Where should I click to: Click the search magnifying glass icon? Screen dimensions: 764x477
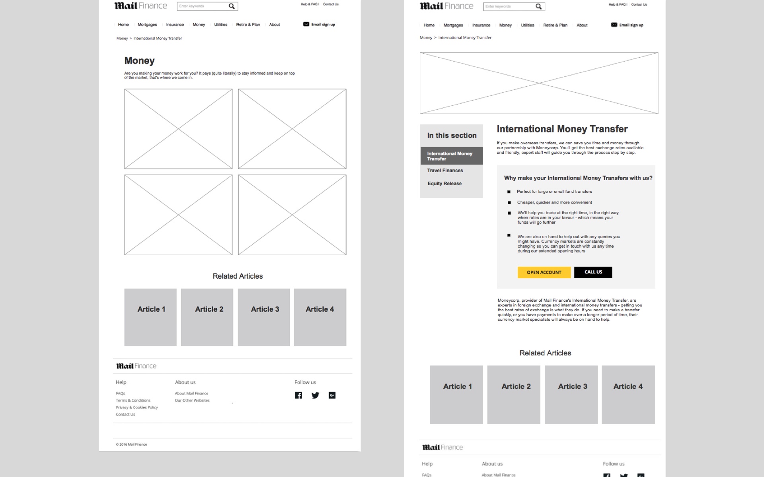[x=231, y=6]
